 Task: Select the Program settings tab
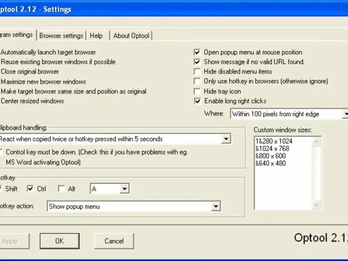click(17, 35)
